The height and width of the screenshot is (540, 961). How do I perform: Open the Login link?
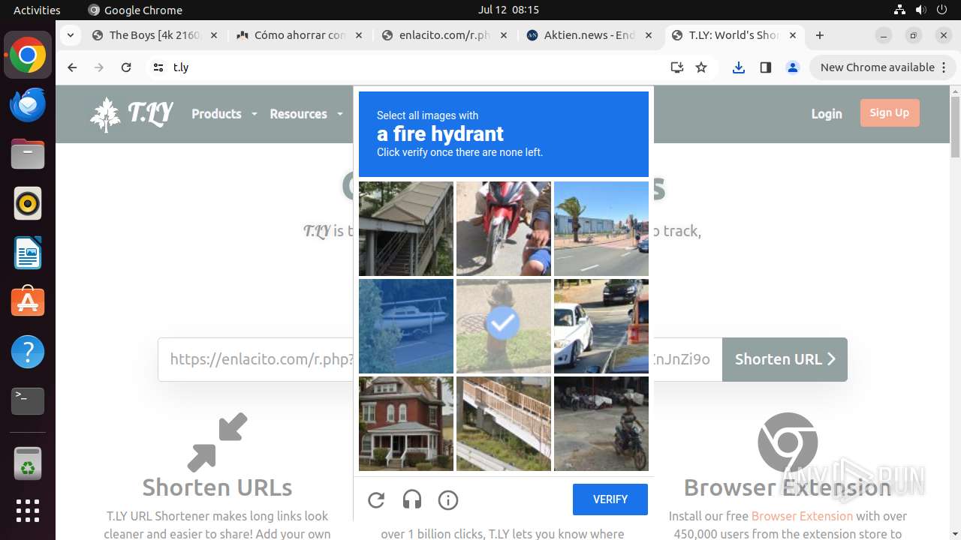[827, 114]
